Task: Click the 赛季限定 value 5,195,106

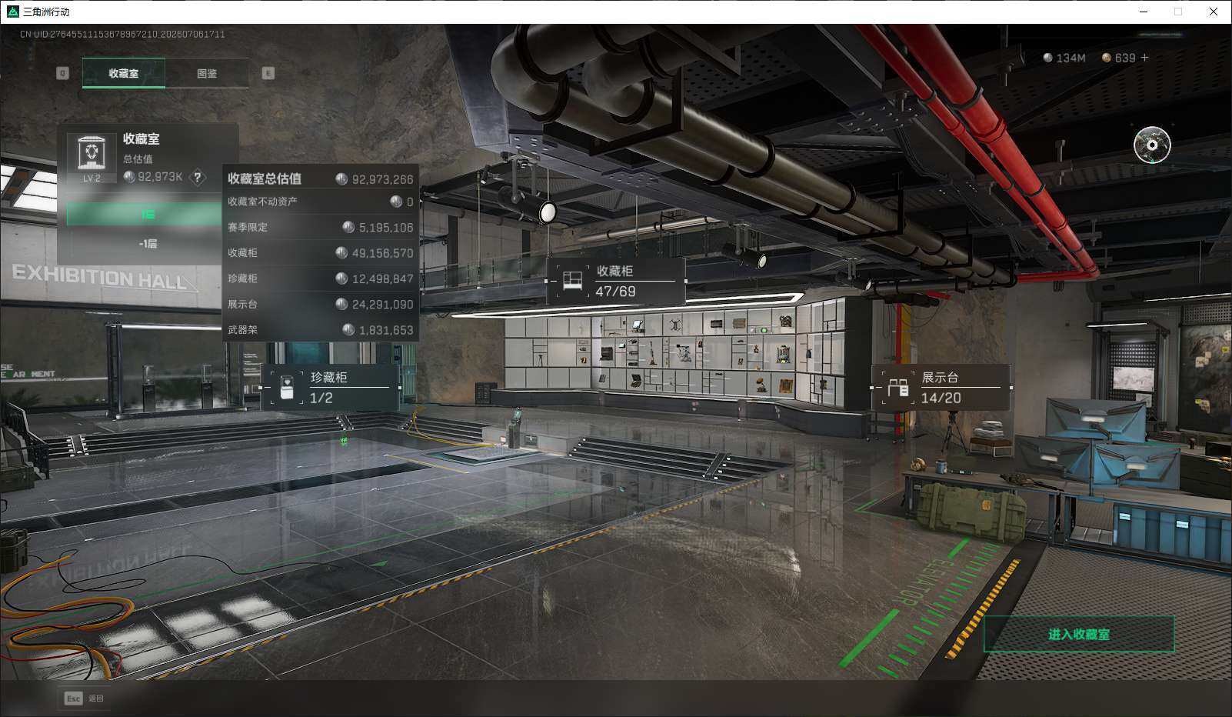Action: pos(386,228)
